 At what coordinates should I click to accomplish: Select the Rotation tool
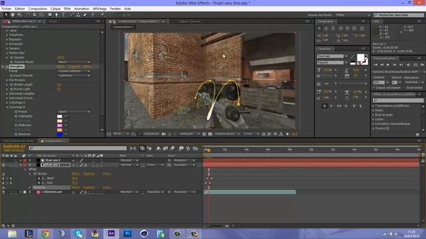pyautogui.click(x=28, y=15)
